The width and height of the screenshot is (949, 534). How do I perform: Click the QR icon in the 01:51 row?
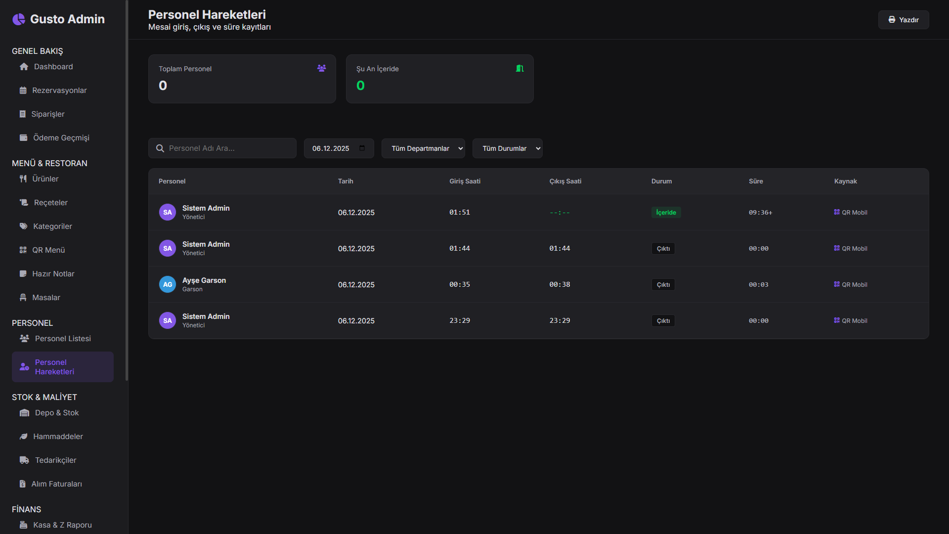point(837,212)
